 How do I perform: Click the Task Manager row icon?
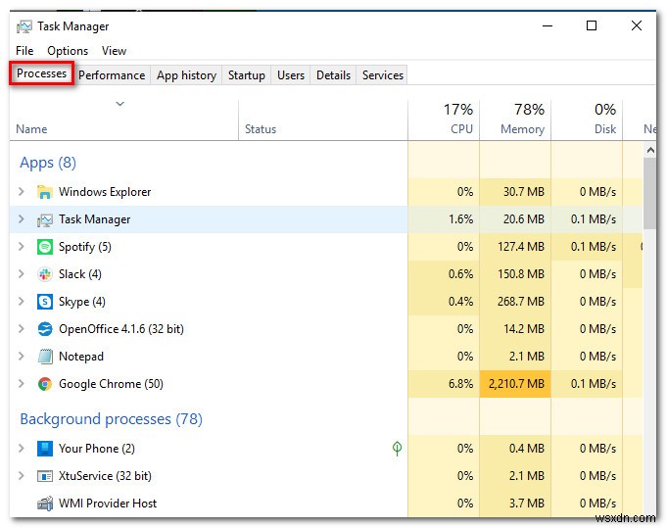click(45, 219)
